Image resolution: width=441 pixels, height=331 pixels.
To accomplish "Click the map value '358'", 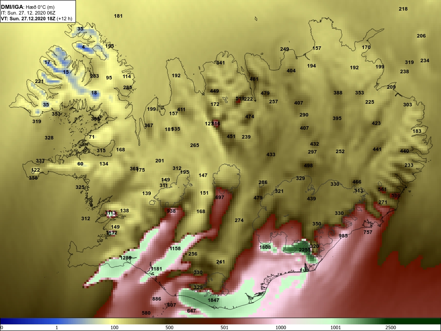I will (x=33, y=178).
